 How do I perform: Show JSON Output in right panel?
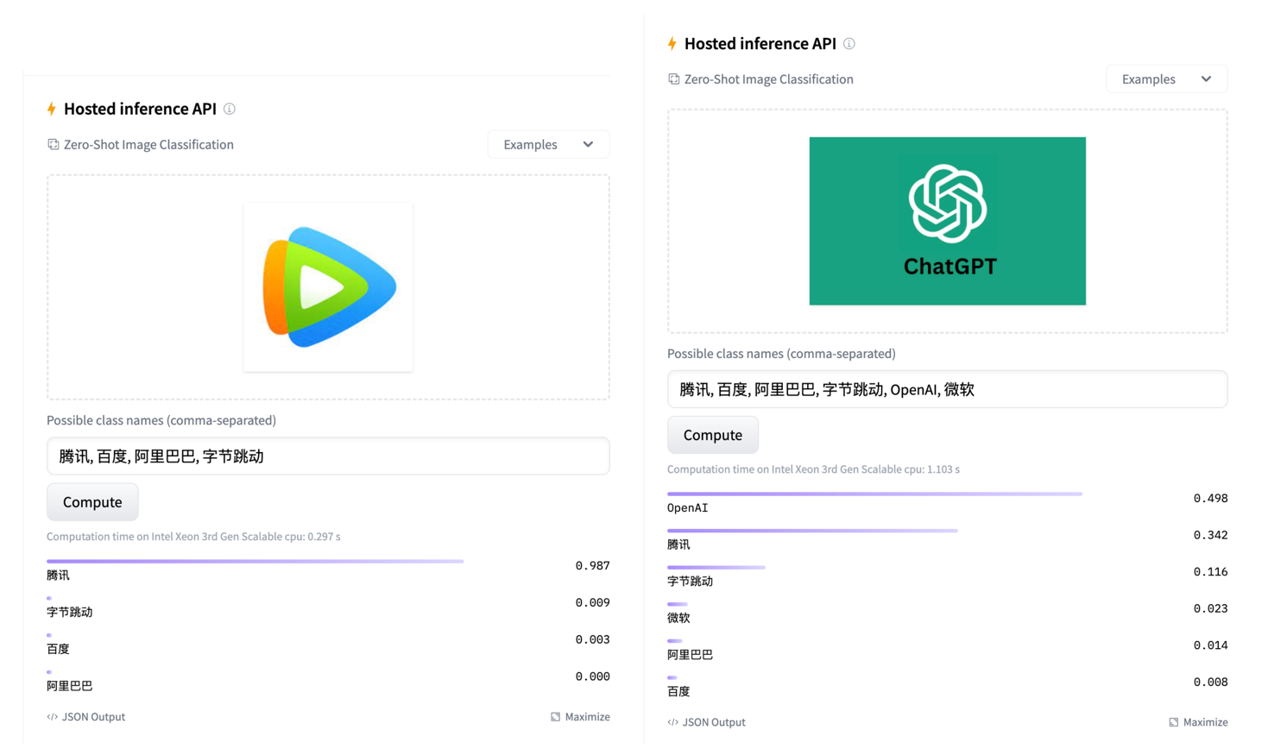pyautogui.click(x=707, y=722)
